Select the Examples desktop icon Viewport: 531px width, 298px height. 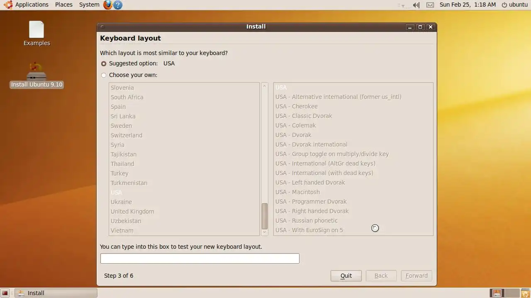coord(37,34)
